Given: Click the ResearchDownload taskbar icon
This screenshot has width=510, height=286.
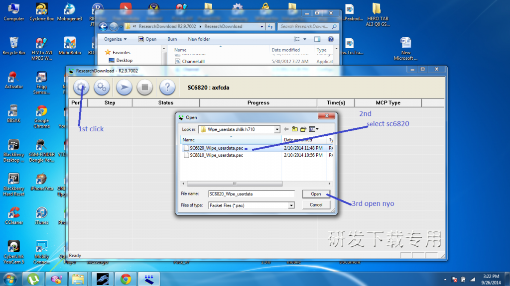Looking at the screenshot, I should (x=149, y=279).
